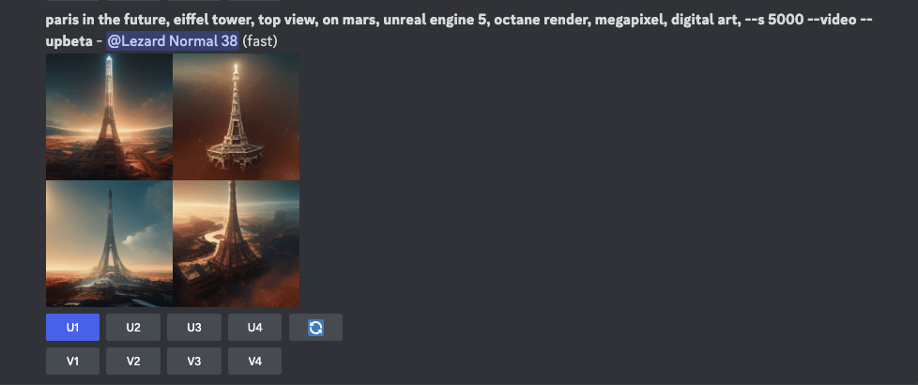Click the "upbeta" word in prompt
The image size is (918, 385).
[x=65, y=41]
